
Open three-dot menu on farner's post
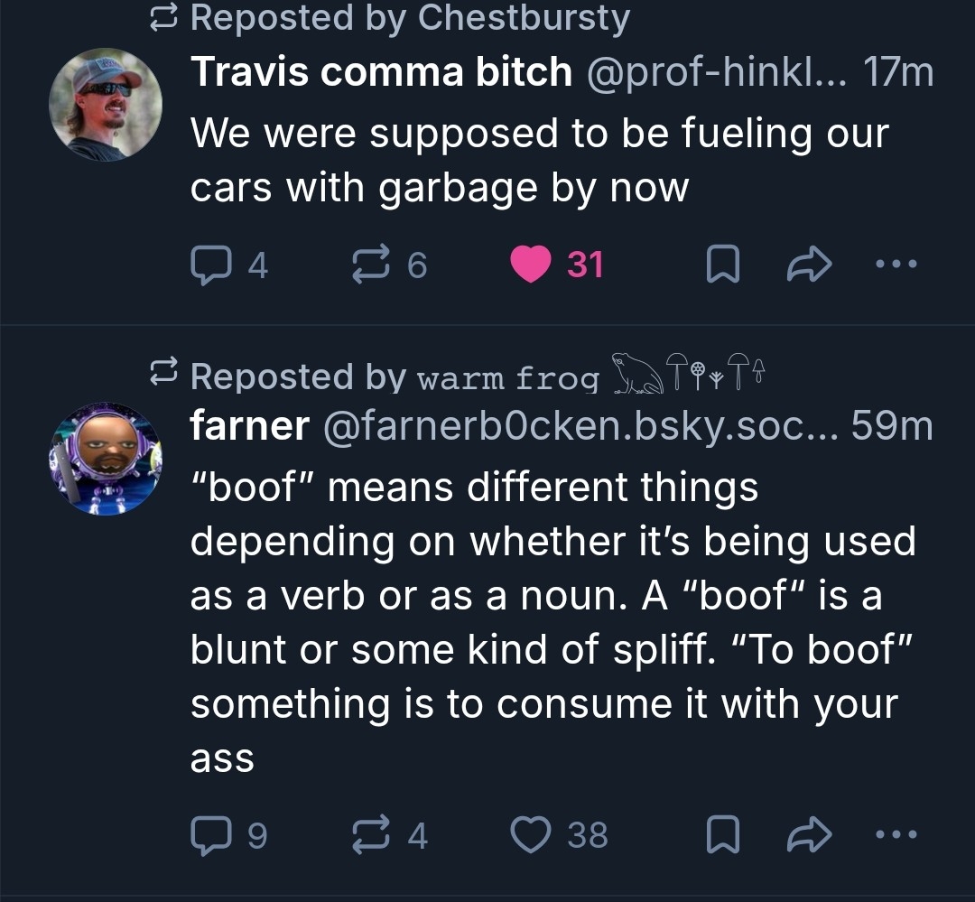pyautogui.click(x=896, y=835)
